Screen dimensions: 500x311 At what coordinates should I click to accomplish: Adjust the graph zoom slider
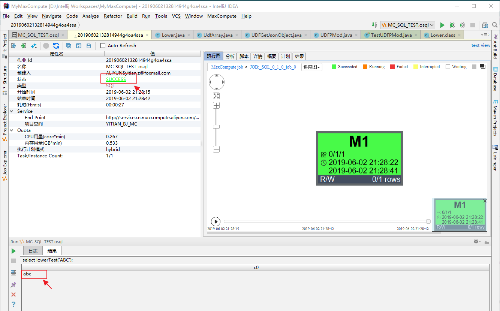pyautogui.click(x=216, y=126)
